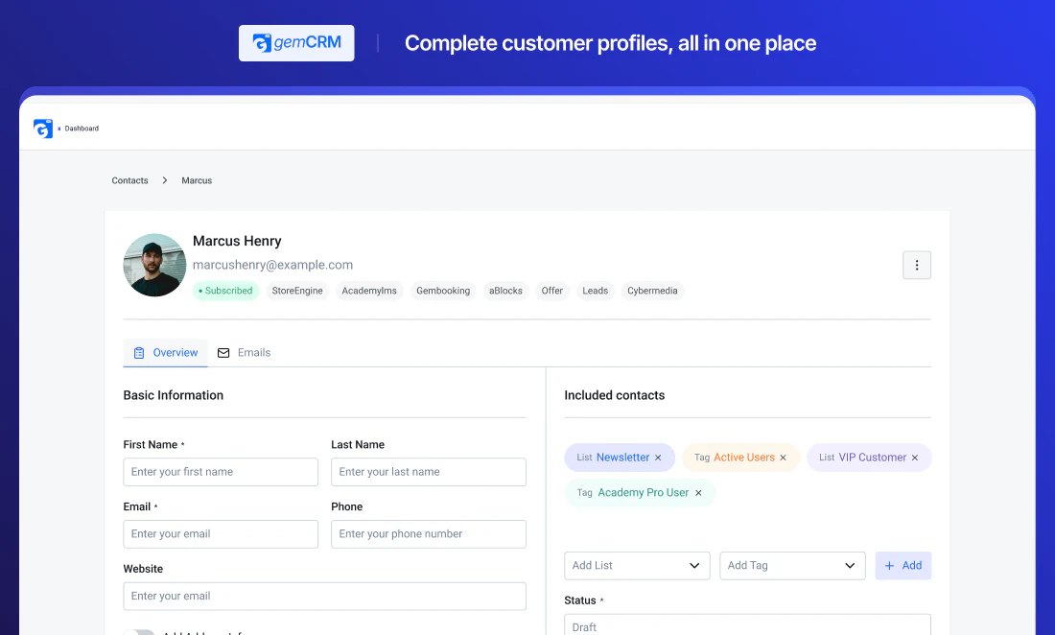Open the Dashboard menu item

pos(82,129)
